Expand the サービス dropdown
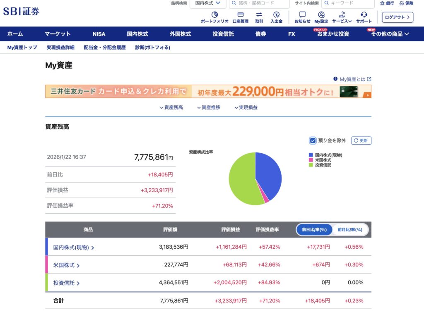 (342, 17)
